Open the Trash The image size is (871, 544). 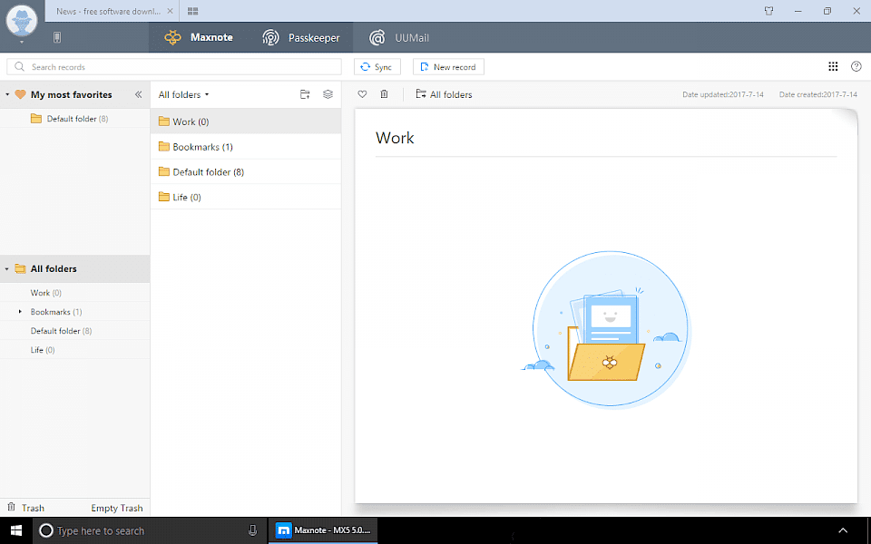pos(25,508)
